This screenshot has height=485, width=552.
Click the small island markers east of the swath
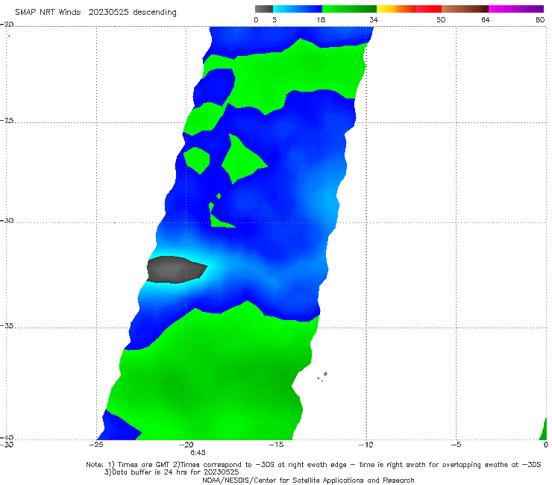[x=322, y=377]
